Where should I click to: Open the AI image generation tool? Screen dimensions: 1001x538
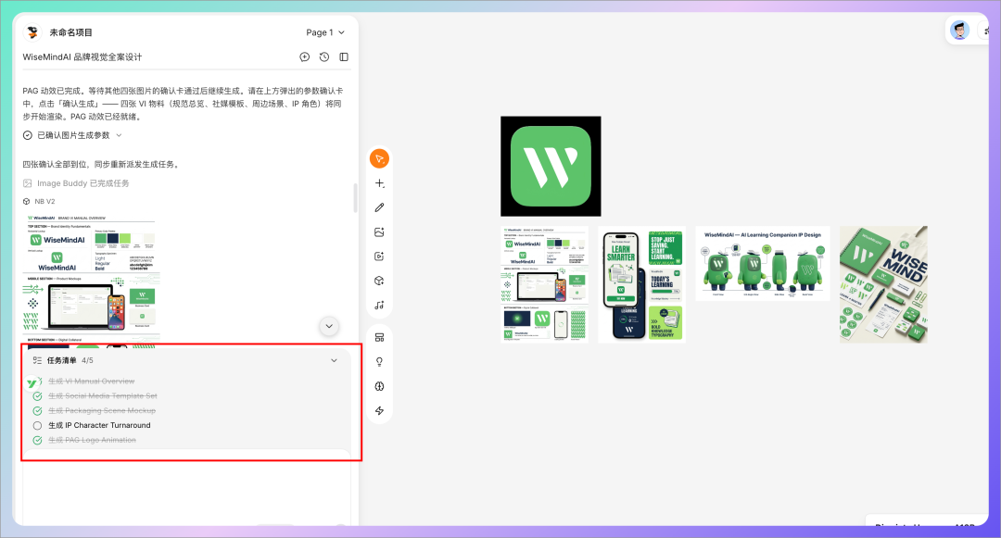pos(379,232)
